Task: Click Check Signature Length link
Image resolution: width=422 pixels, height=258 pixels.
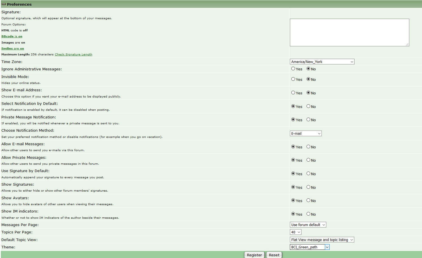Action: pos(73,55)
